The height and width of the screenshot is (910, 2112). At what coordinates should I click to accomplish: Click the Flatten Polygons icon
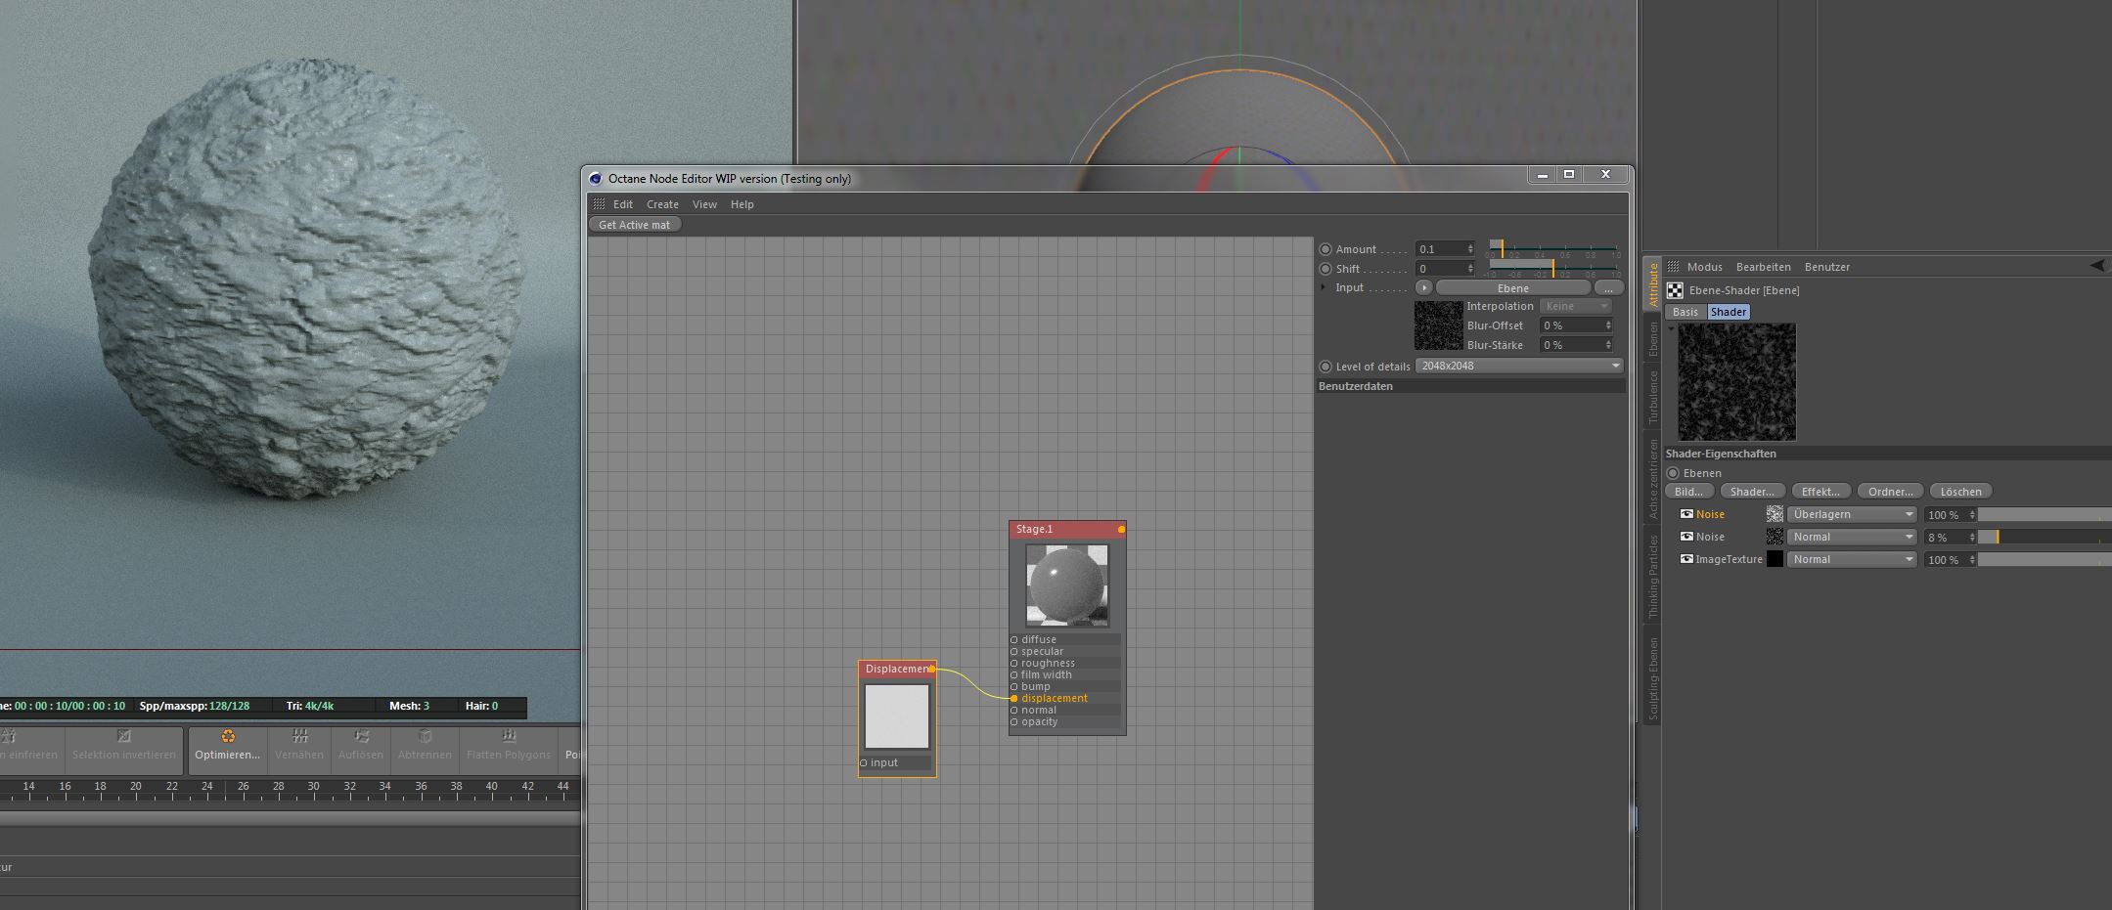(x=508, y=736)
